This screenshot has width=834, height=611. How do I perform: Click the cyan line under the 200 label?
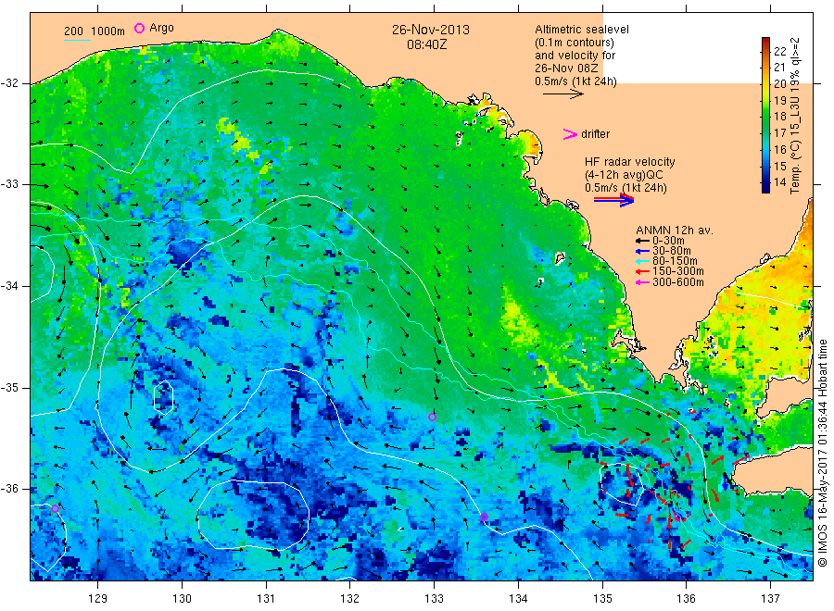pos(77,39)
